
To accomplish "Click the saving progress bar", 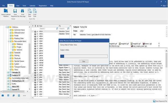I will pos(84,56).
